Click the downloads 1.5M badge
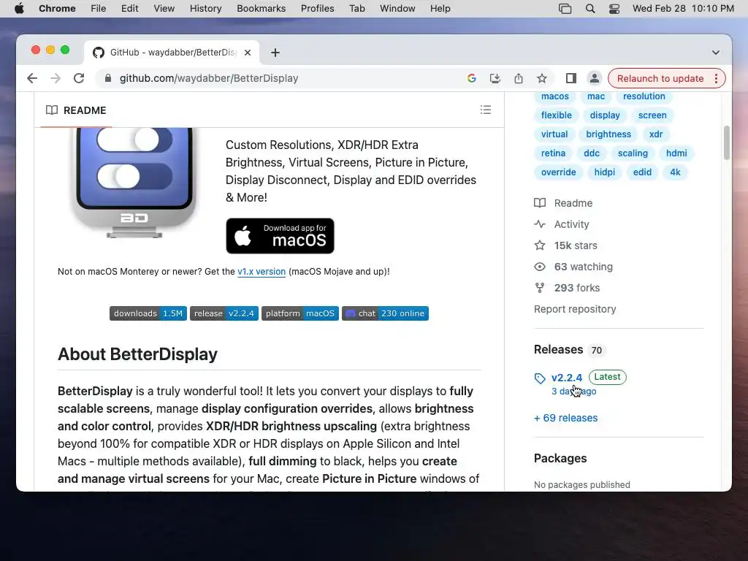The width and height of the screenshot is (748, 561). (148, 313)
